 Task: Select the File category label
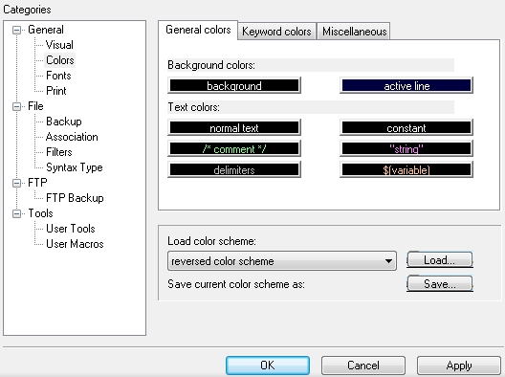tap(35, 106)
